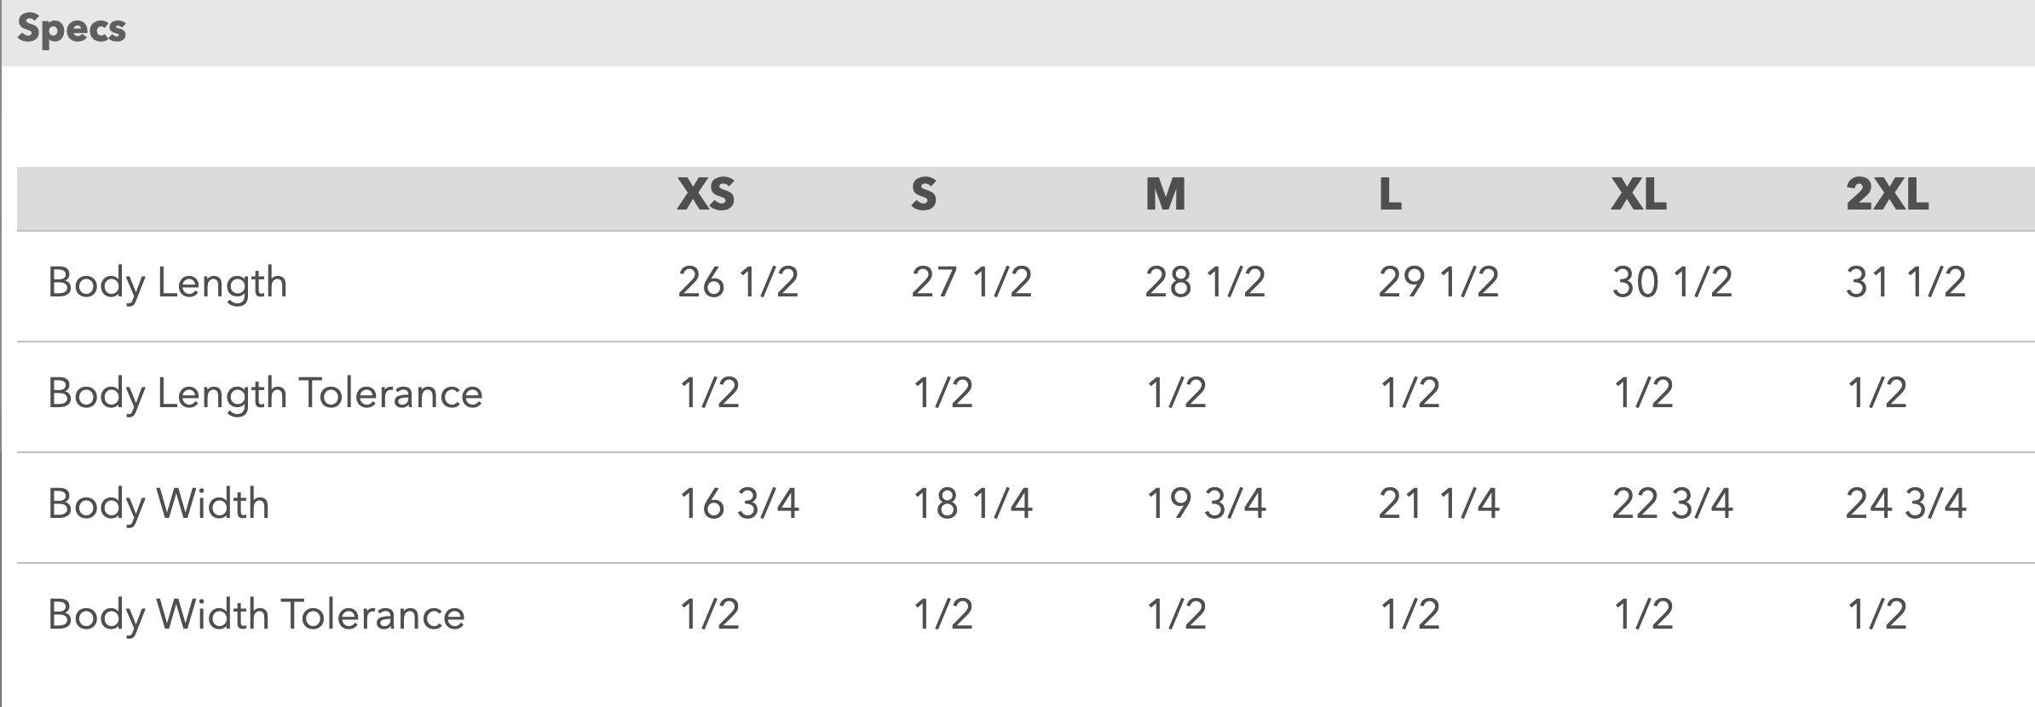This screenshot has width=2035, height=707.
Task: Click the XL body width value 22 3/4
Action: tap(1672, 503)
